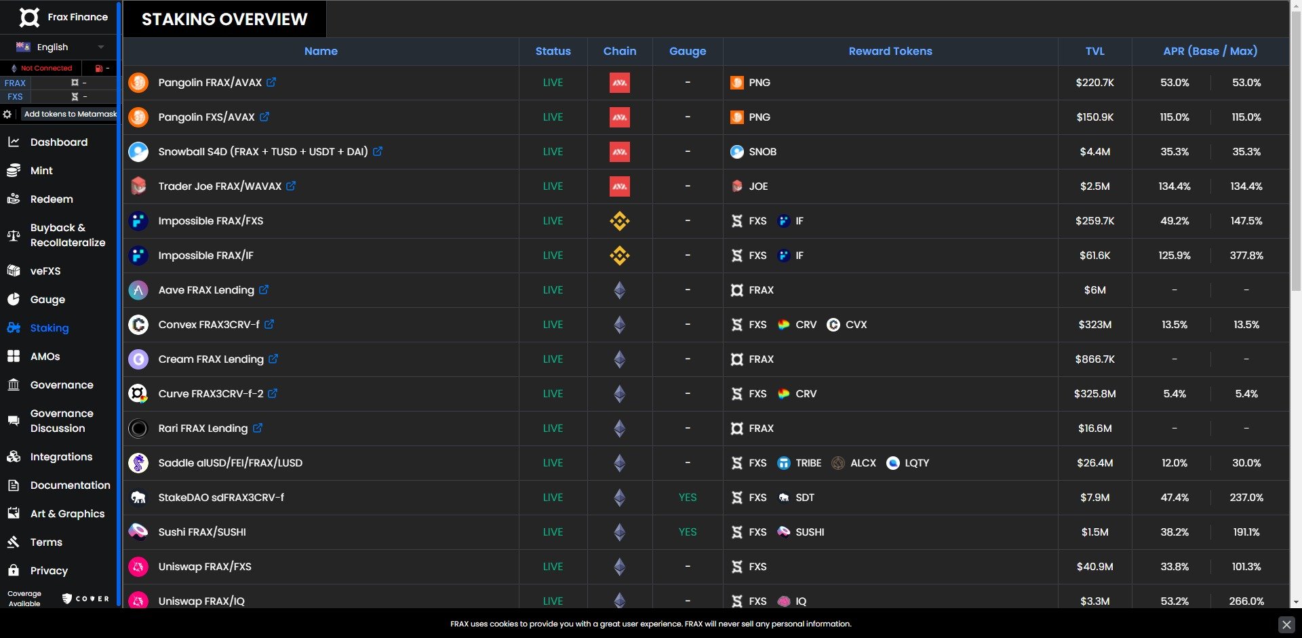Open the Frax Finance logo
Viewport: 1302px width, 638px height.
tap(29, 17)
